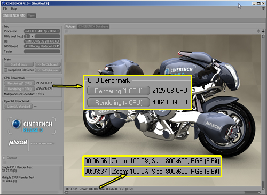This screenshot has height=195, width=267.
Task: Click the GFX-Board field
Action: pos(42,46)
